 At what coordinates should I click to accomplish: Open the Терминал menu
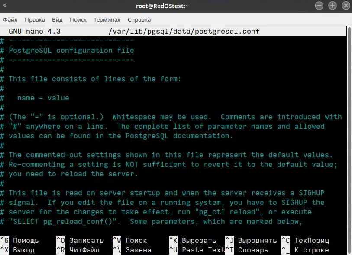click(x=107, y=19)
